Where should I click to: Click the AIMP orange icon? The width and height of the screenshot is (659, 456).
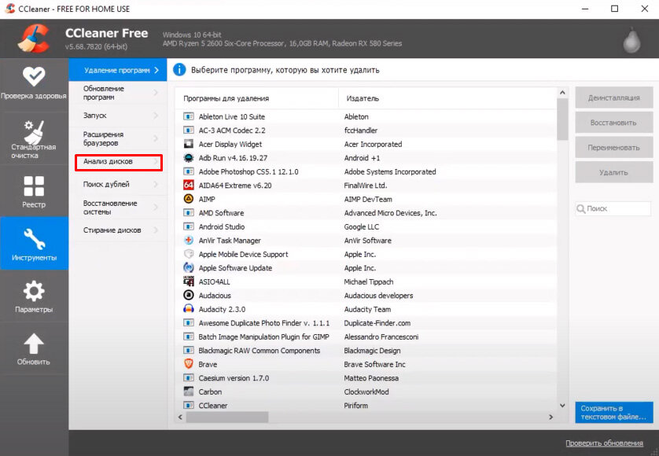point(189,199)
